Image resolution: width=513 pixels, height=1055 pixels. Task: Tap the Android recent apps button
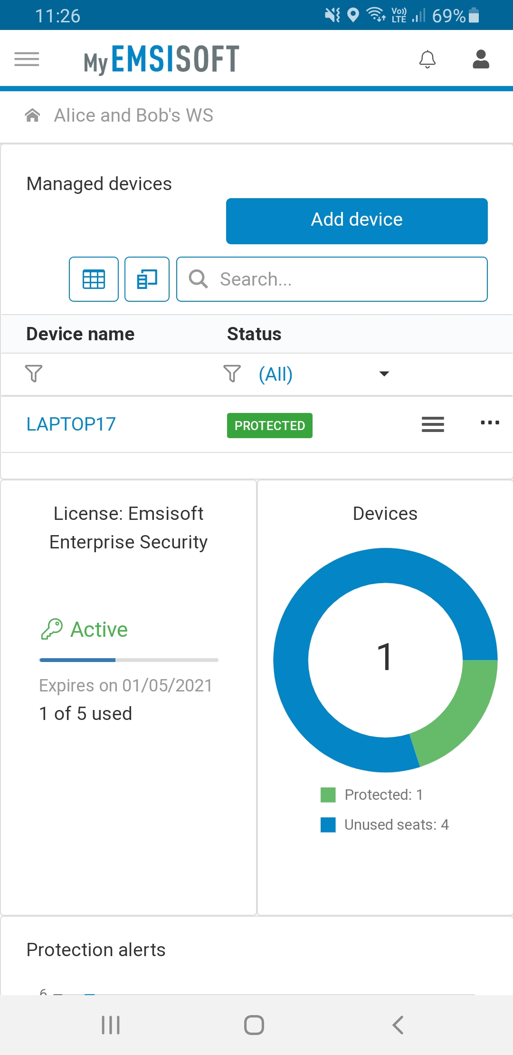111,1025
